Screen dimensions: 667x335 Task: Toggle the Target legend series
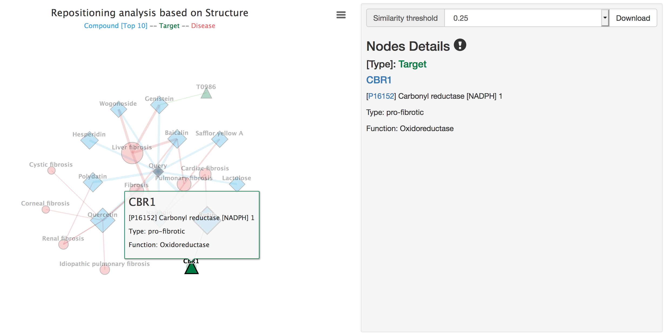pos(169,26)
